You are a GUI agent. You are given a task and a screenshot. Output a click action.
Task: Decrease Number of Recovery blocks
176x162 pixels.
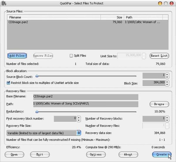click(x=167, y=120)
